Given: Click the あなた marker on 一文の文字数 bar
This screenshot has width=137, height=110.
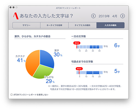Looking at the screenshot, I should coord(77,43).
